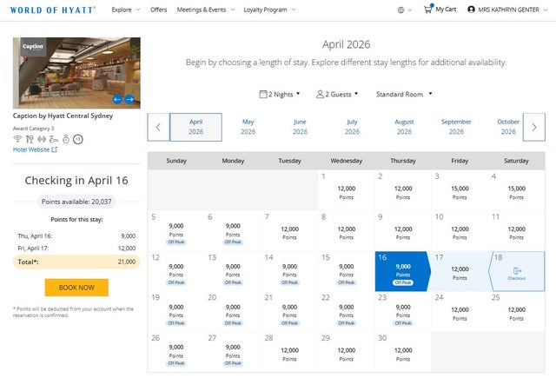Click the calendar icon next to 2 Nights
556x378 pixels.
click(x=262, y=94)
